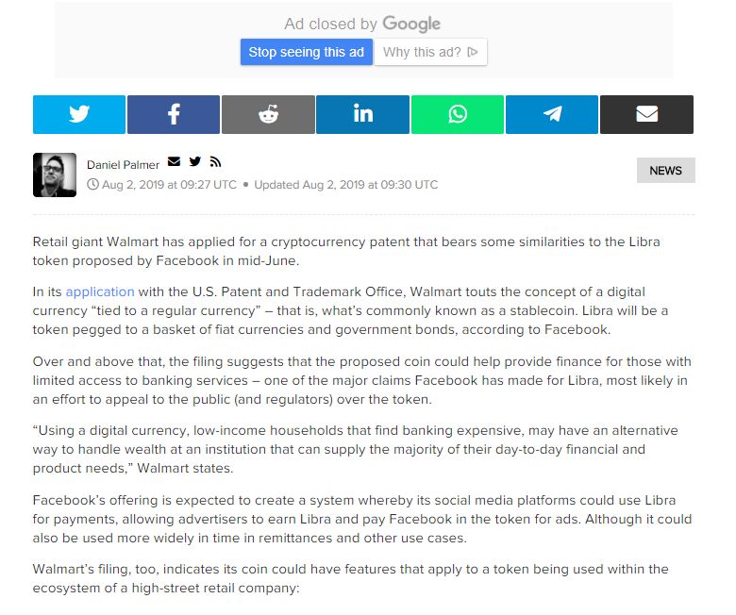Screen dimensions: 736x615
Task: Open Daniel Palmer's RSS feed
Action: tap(215, 162)
